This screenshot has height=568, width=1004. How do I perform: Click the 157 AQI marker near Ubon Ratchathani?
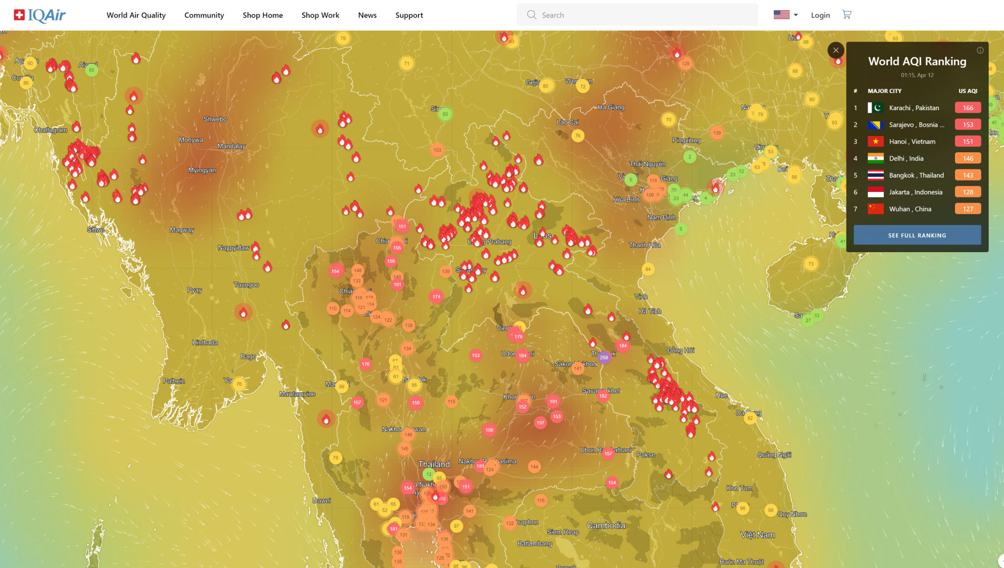click(608, 453)
